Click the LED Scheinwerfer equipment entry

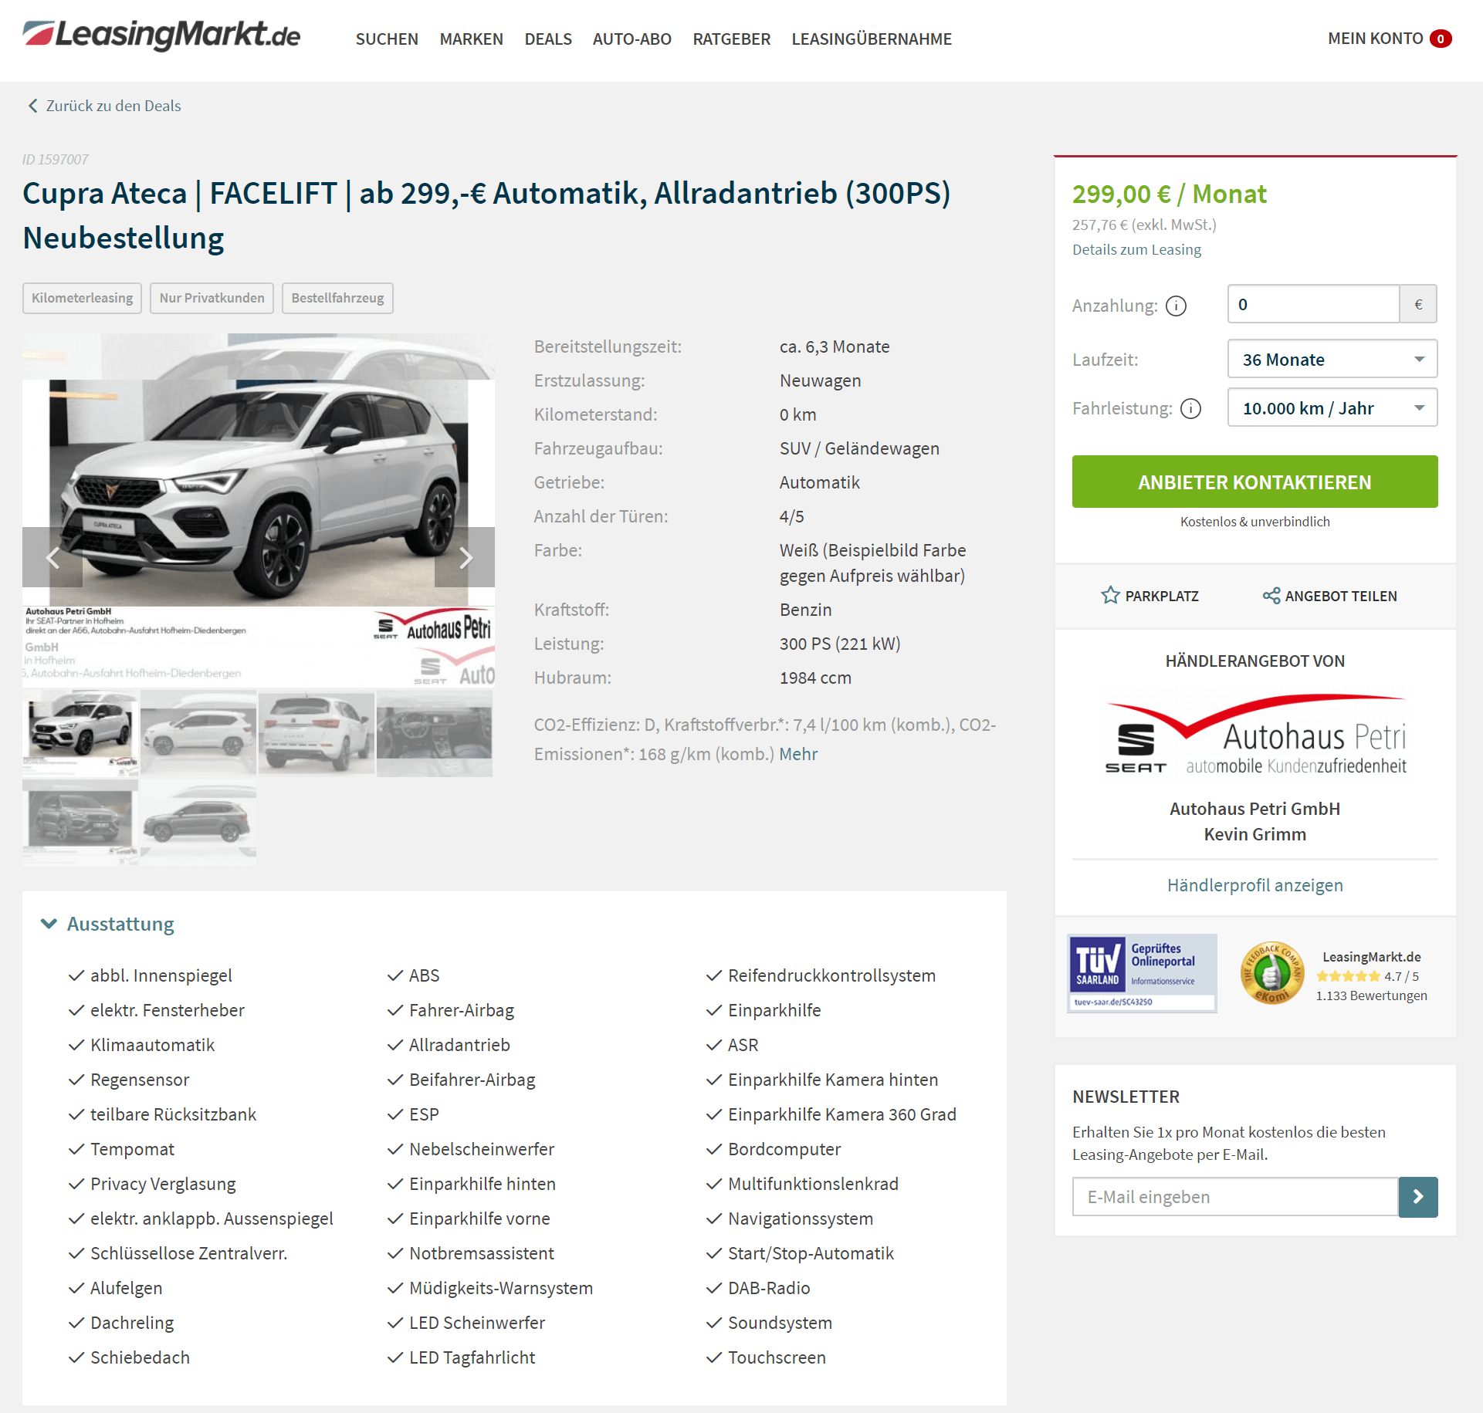tap(477, 1323)
